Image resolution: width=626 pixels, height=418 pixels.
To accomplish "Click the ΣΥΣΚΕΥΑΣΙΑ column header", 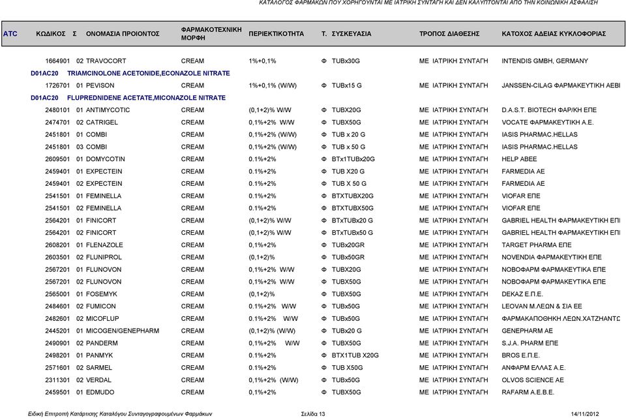I will pos(351,33).
